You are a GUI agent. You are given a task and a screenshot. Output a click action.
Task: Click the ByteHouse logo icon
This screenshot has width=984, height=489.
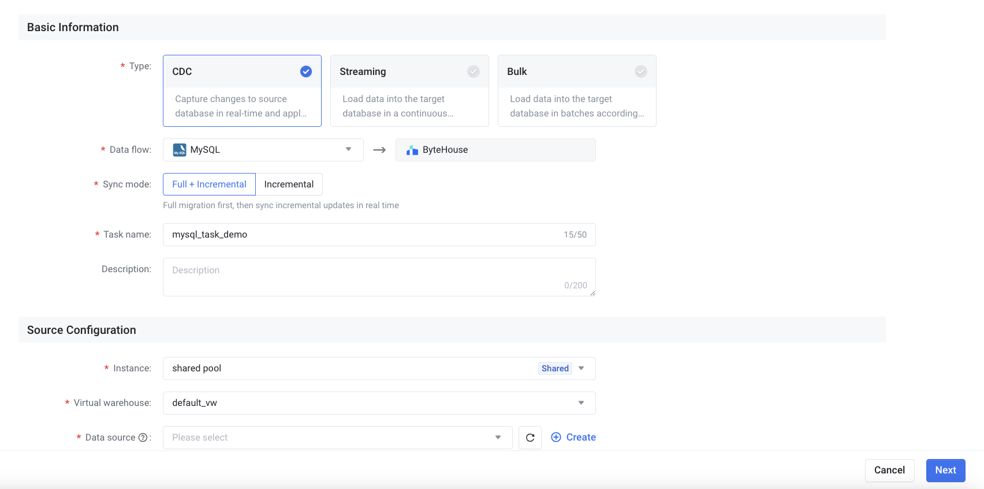[x=412, y=150]
